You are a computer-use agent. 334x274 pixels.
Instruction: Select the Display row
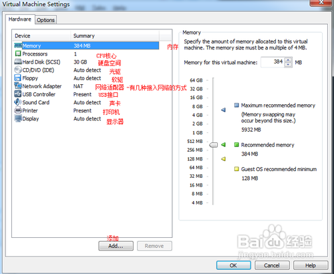point(87,118)
